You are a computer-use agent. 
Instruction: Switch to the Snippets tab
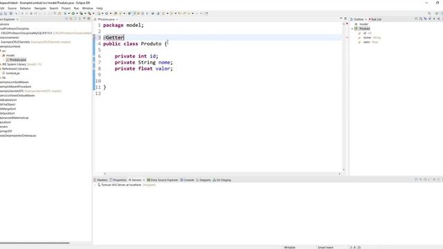(x=204, y=180)
